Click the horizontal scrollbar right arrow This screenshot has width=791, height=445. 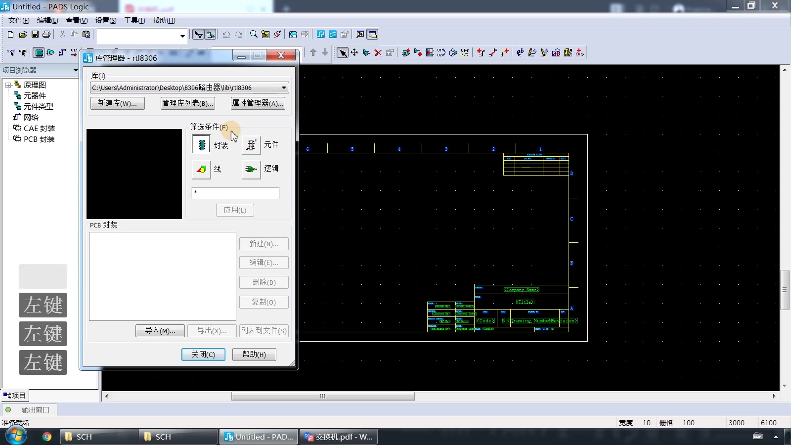(774, 396)
